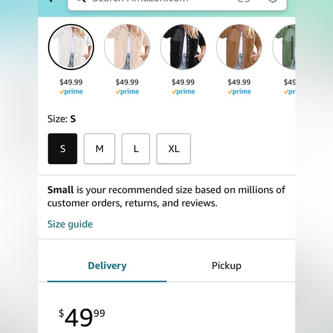Tap the microphone voice search icon
The height and width of the screenshot is (333, 333).
click(273, 1)
